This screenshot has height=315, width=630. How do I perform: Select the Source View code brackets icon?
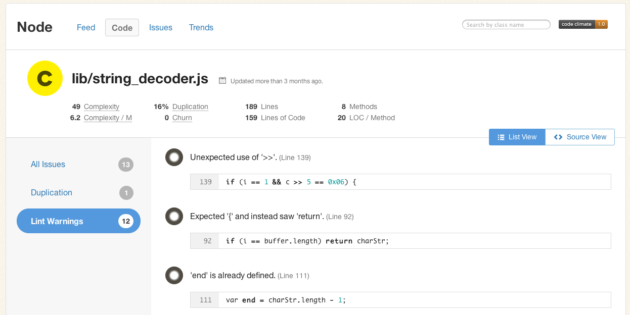tap(558, 137)
